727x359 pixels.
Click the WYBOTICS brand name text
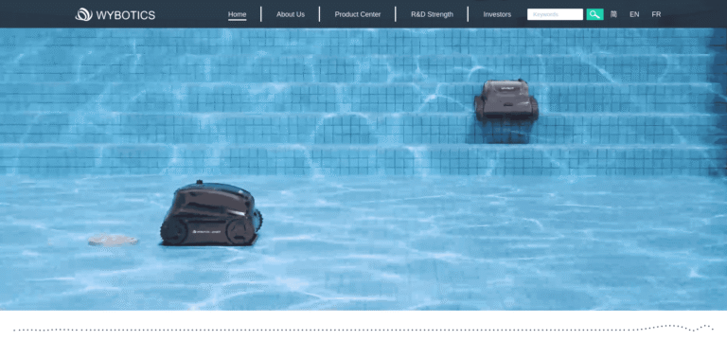(x=126, y=15)
